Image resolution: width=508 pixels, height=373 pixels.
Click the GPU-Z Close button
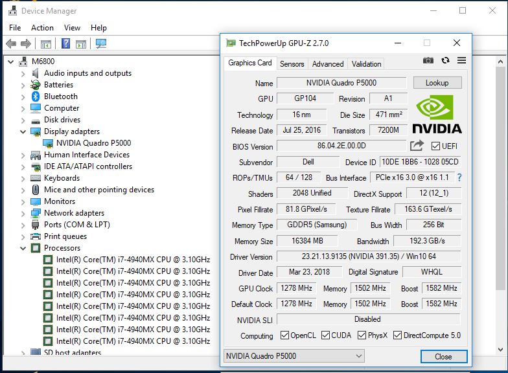pyautogui.click(x=444, y=356)
